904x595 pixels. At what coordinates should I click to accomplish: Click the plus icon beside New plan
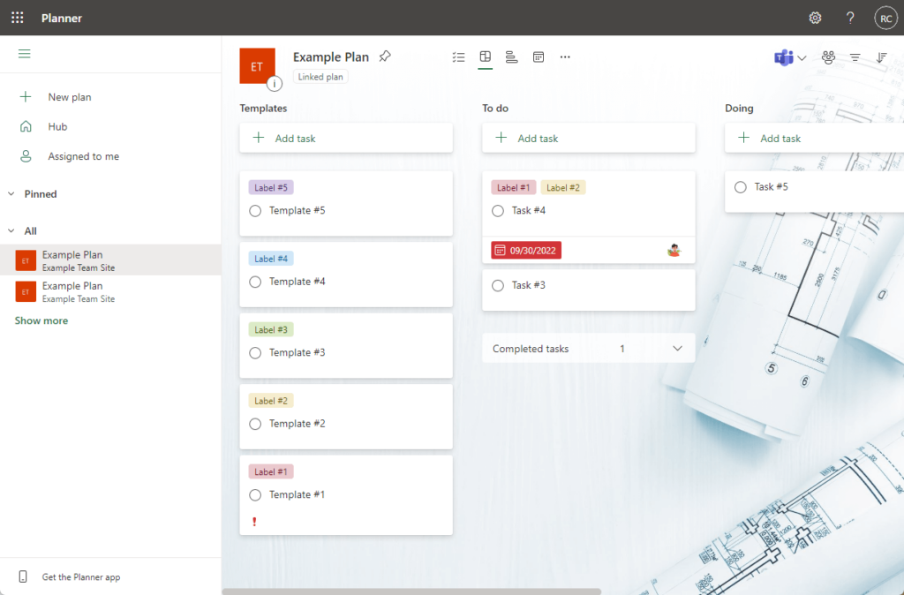pos(26,96)
